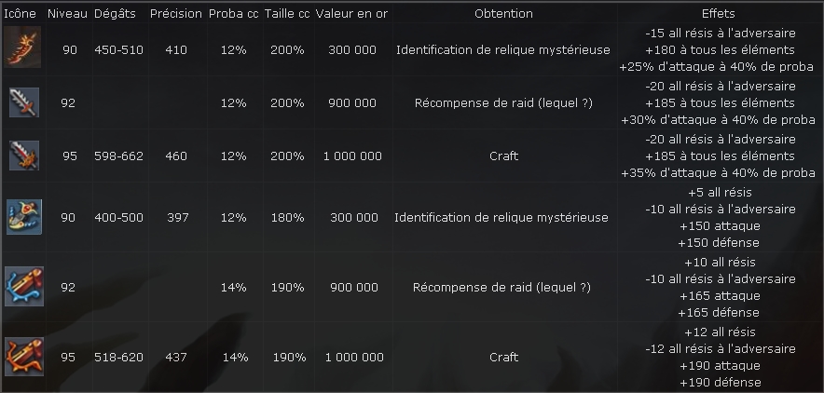
Task: Click the Proba cc column header
Action: (x=233, y=14)
